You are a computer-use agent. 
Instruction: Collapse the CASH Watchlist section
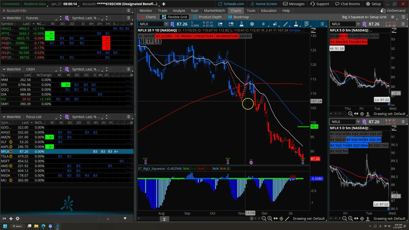pos(4,69)
